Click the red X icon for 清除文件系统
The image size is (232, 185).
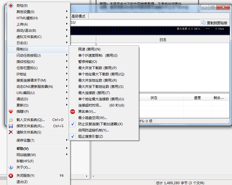click(10, 132)
